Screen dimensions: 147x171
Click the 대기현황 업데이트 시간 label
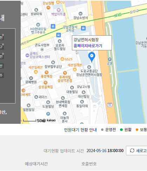coord(64,151)
